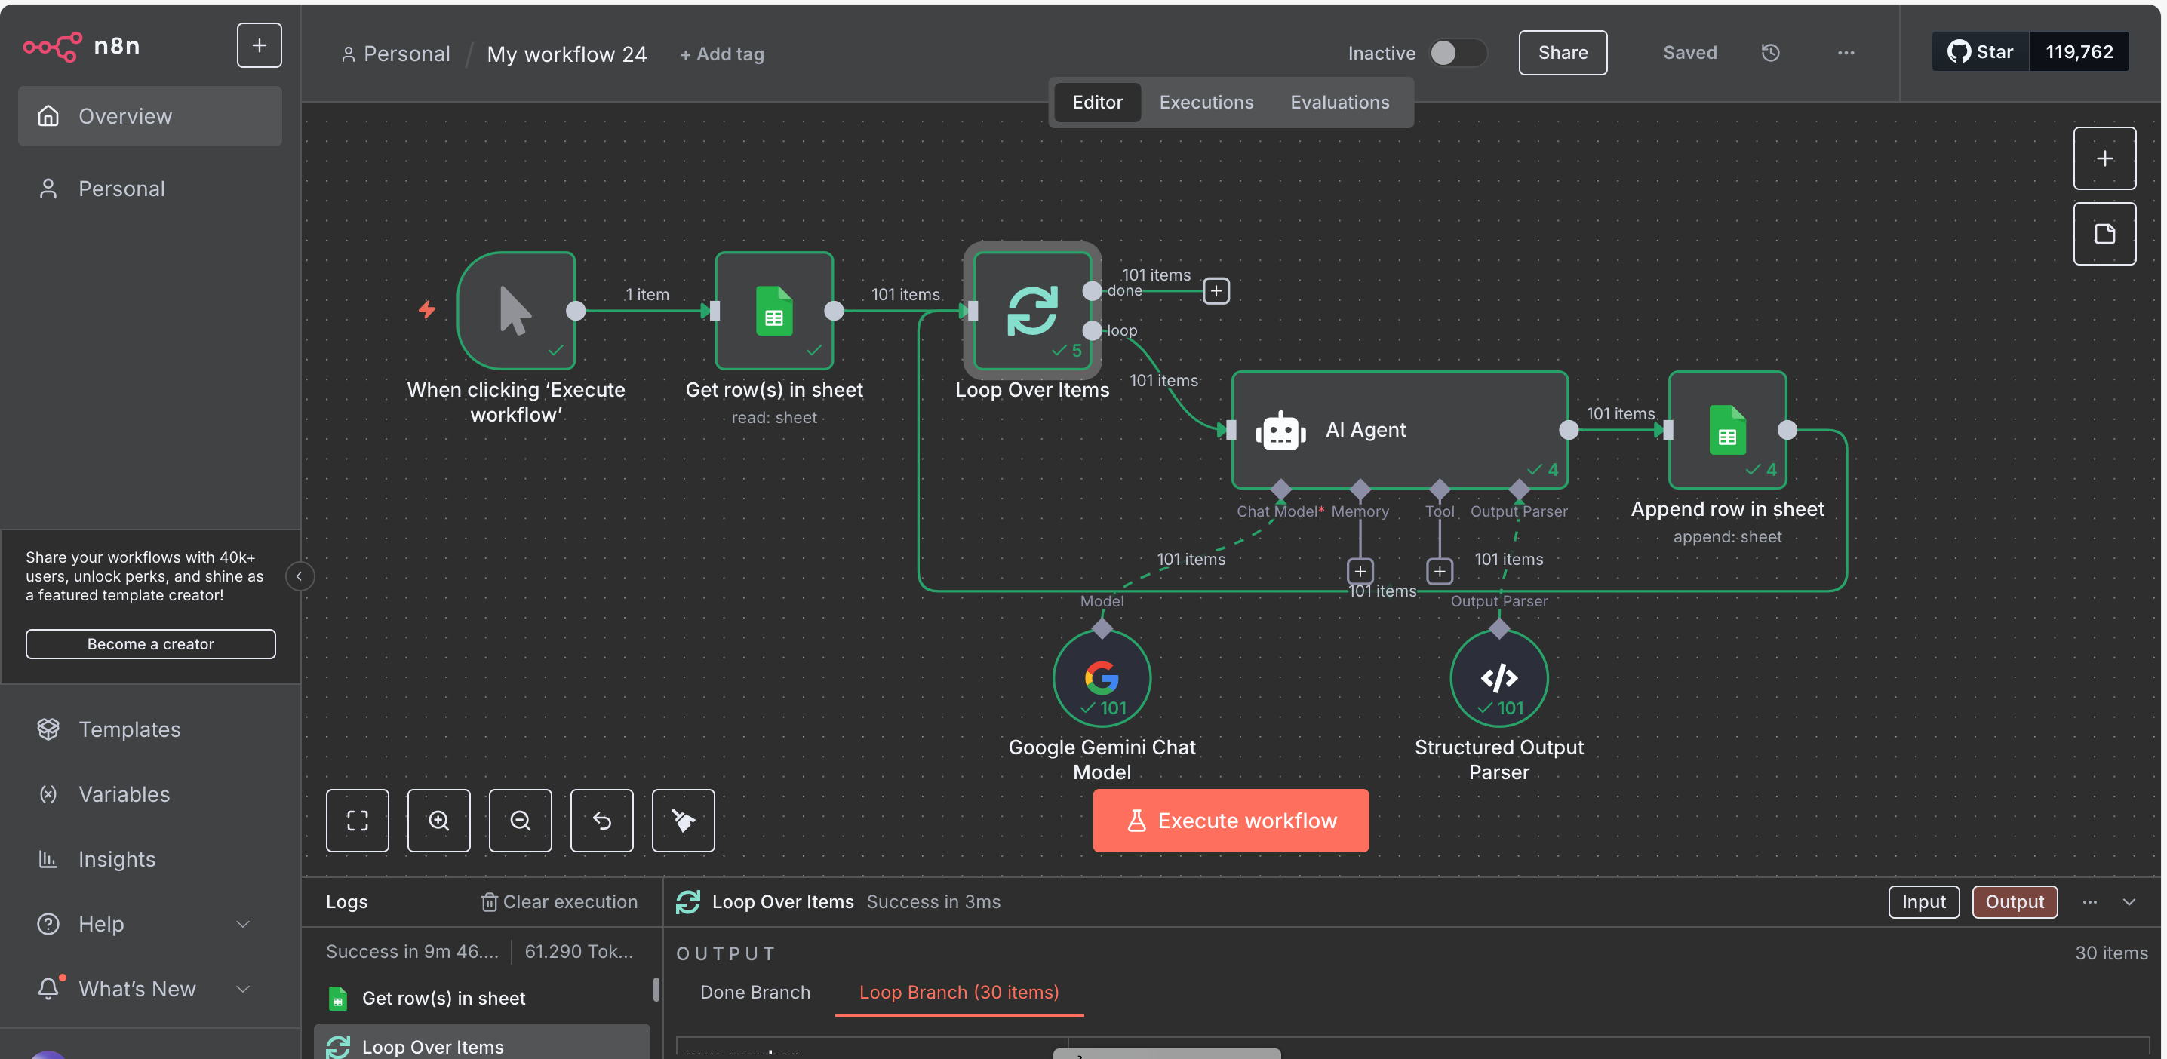Open the workflow options ellipsis menu
The image size is (2167, 1059).
(x=1846, y=52)
